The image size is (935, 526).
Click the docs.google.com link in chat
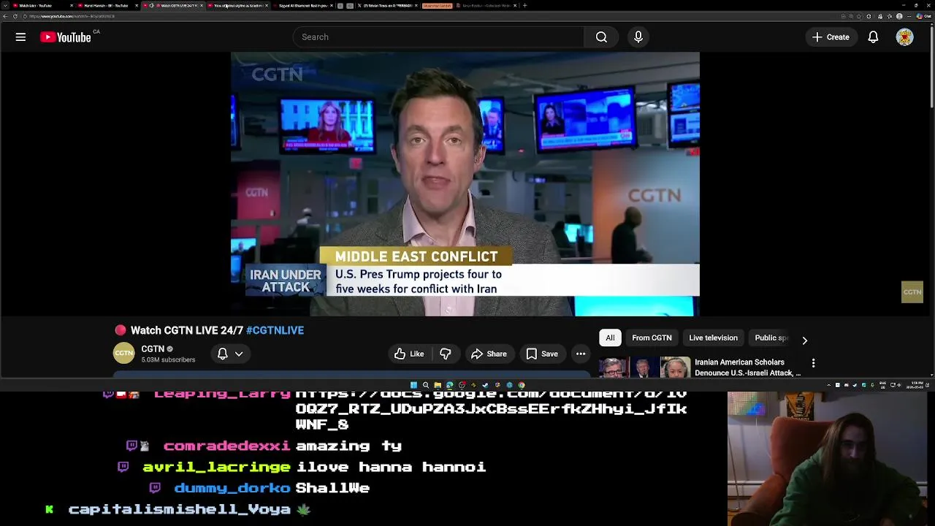(491, 409)
